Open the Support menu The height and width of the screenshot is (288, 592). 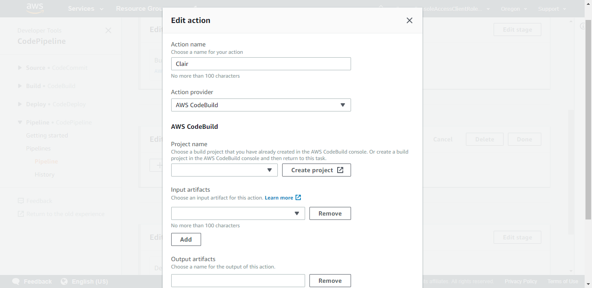point(552,9)
